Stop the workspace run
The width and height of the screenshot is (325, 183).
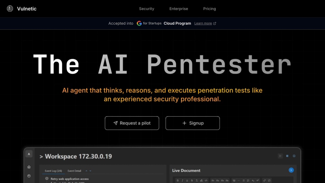(x=294, y=156)
